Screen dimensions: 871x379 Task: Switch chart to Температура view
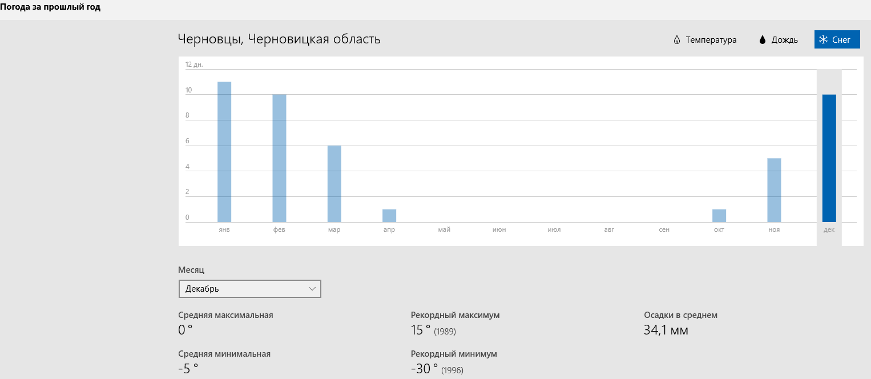coord(711,40)
